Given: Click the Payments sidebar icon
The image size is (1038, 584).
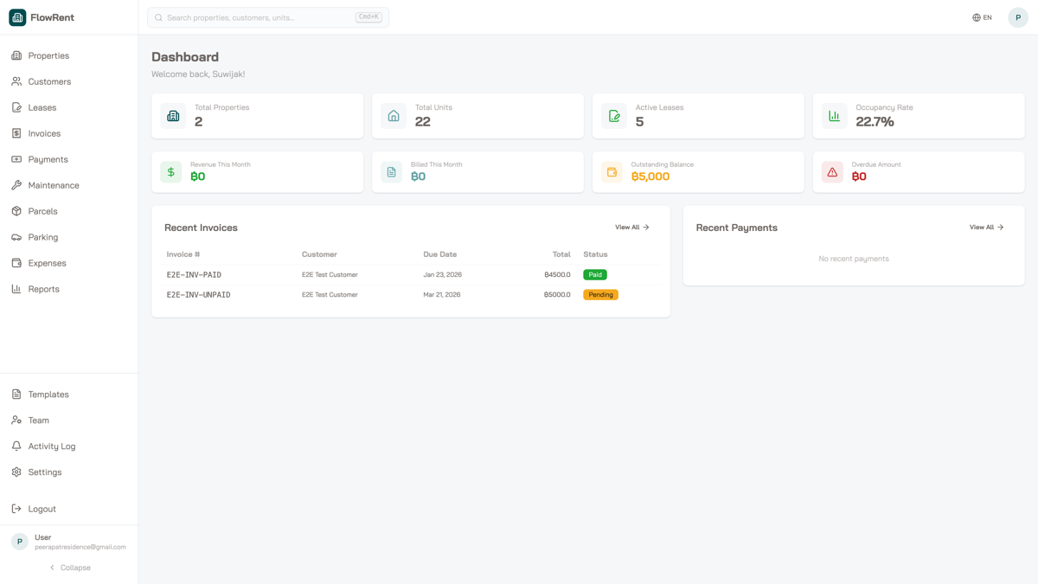Looking at the screenshot, I should 16,159.
